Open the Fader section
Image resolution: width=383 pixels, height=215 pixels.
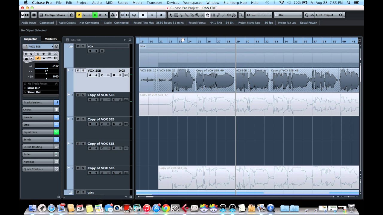41,154
